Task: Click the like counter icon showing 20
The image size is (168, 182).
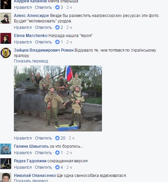Action: tap(57, 138)
